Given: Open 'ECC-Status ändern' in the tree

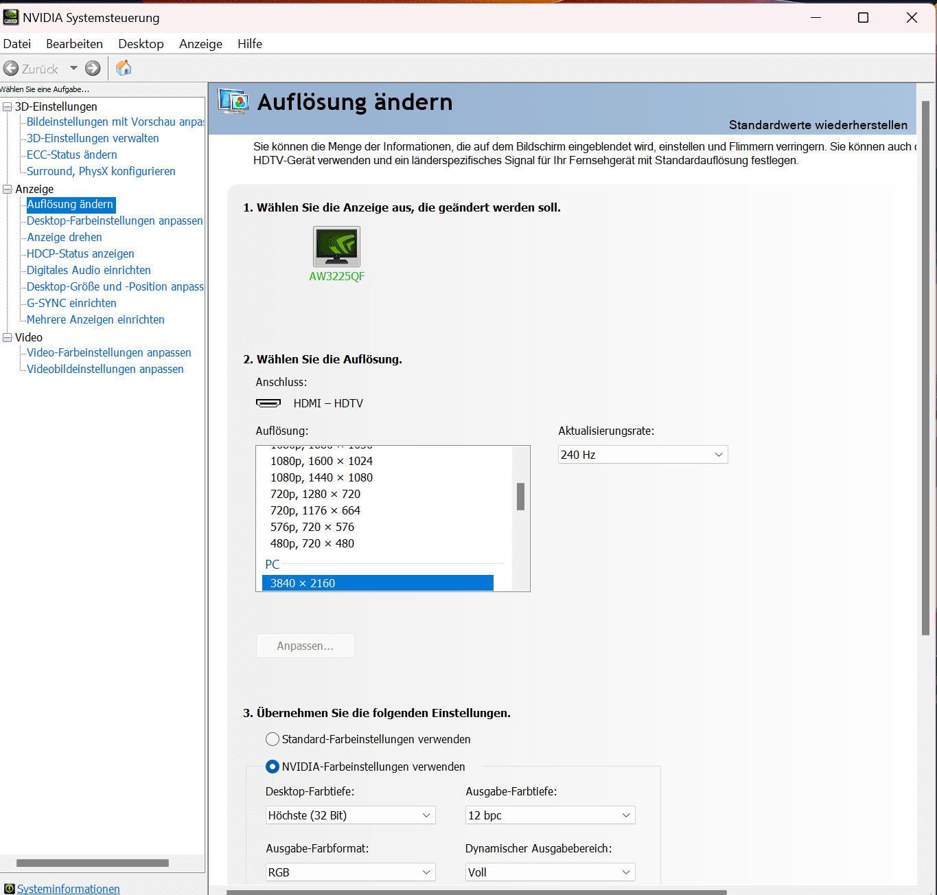Looking at the screenshot, I should [72, 155].
